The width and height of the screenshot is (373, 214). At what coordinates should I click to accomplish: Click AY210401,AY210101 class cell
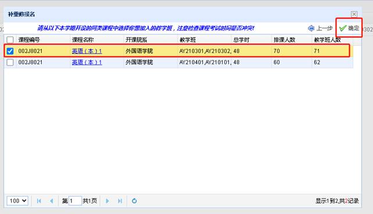pyautogui.click(x=205, y=62)
